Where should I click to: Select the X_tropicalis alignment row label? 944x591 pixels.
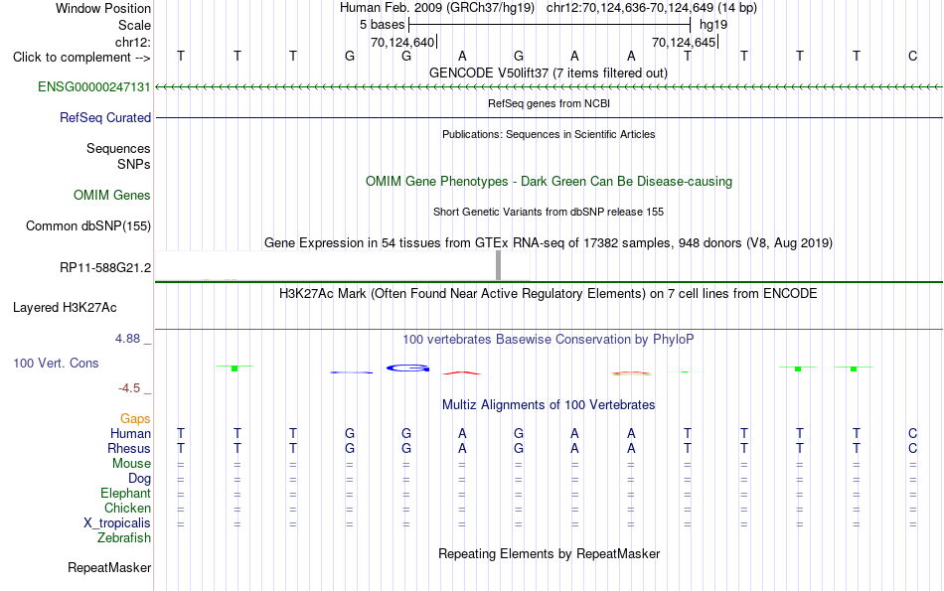tap(117, 523)
